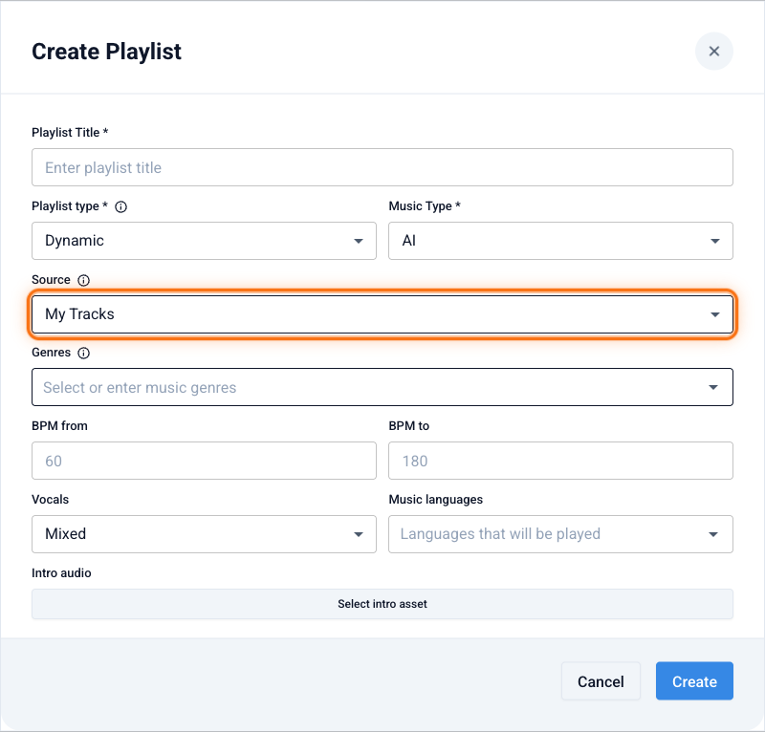Click the Music languages label
The width and height of the screenshot is (765, 732).
(436, 500)
